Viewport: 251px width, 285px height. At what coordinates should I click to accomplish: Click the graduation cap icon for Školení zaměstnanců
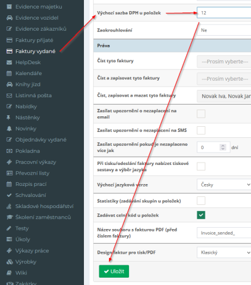click(x=9, y=217)
